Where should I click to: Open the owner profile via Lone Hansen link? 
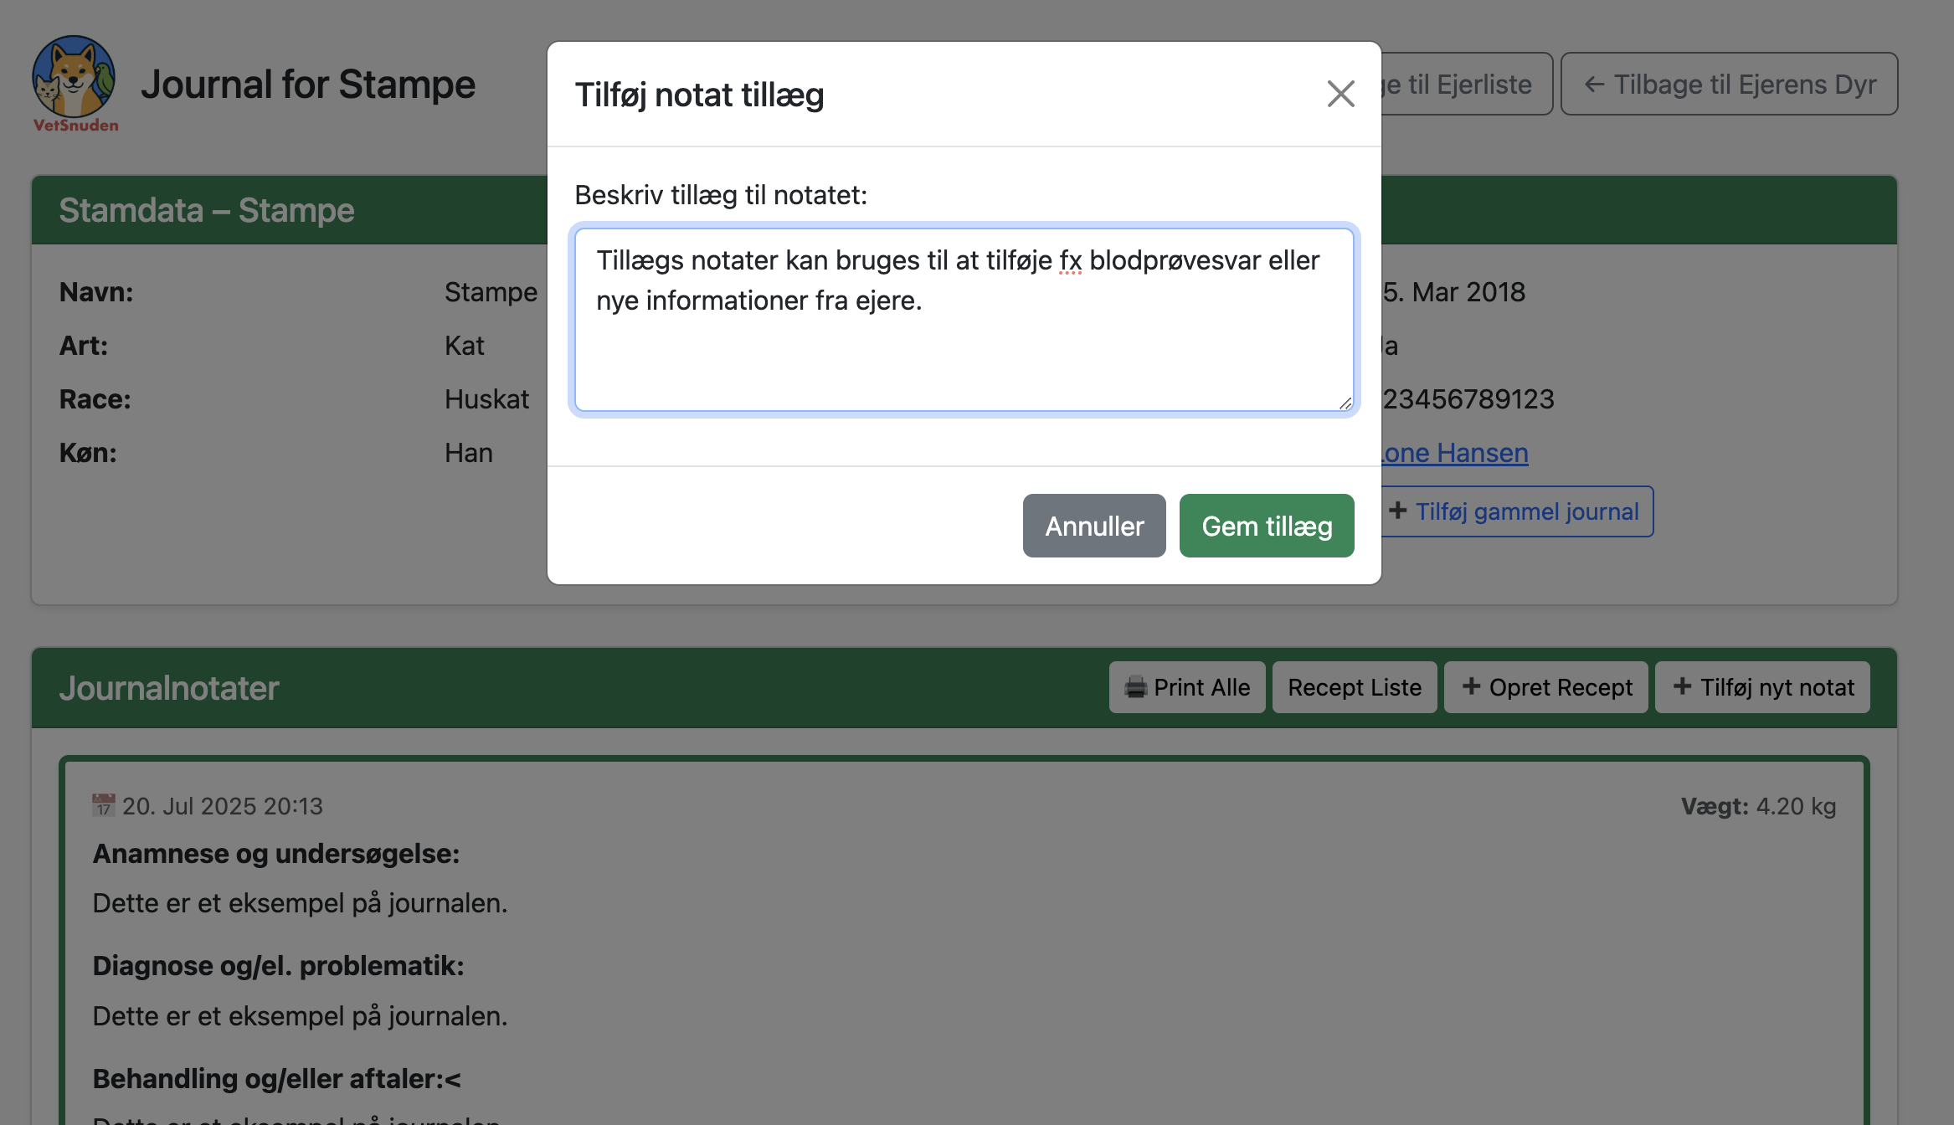coord(1453,453)
